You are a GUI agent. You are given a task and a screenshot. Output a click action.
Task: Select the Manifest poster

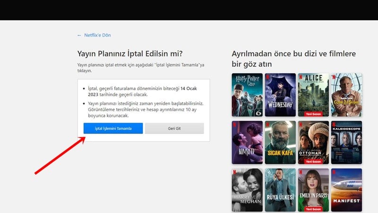coord(346,190)
